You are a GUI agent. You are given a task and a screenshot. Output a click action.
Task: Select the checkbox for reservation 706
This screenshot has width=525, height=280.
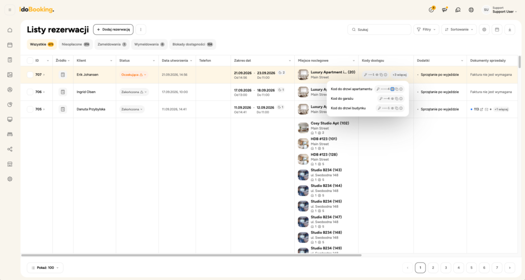[30, 92]
